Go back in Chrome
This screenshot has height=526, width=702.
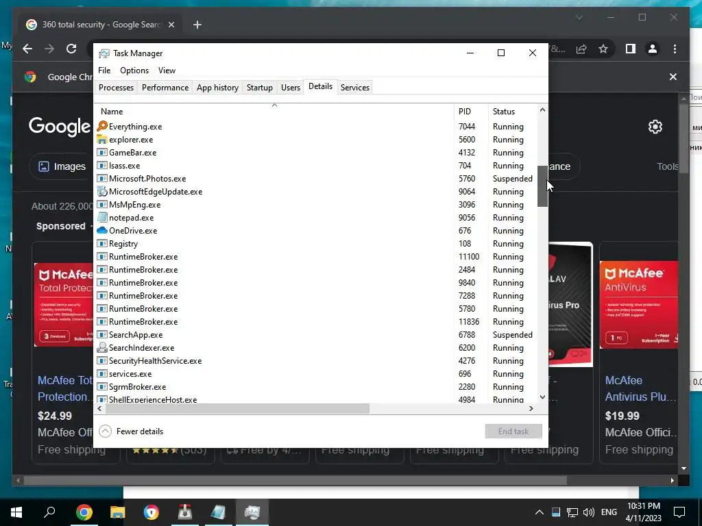pos(27,49)
